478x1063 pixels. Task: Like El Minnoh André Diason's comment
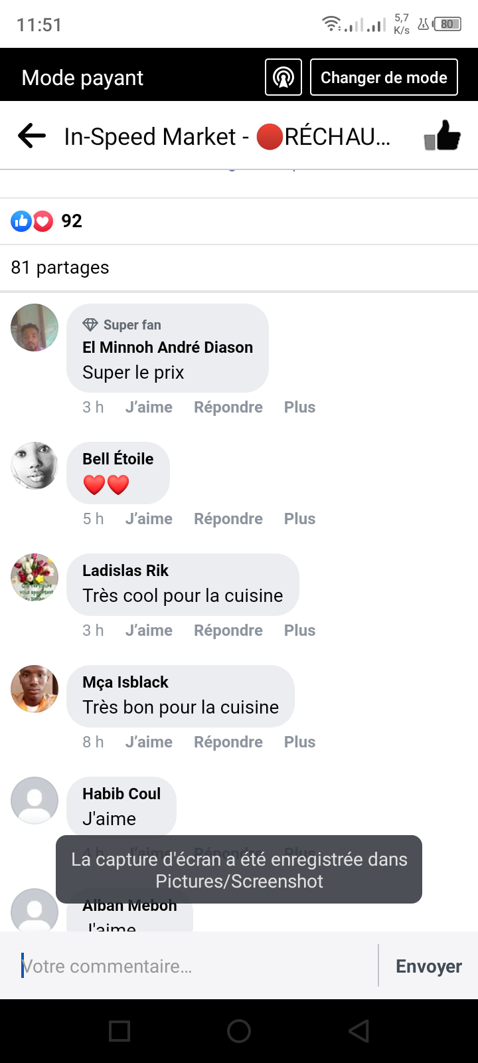149,407
